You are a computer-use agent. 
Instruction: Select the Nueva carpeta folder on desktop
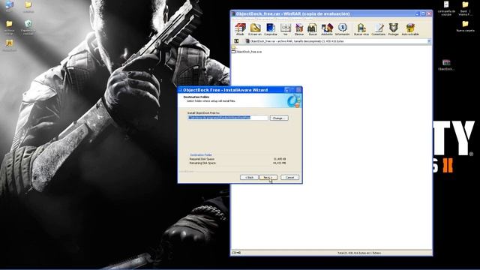(465, 26)
